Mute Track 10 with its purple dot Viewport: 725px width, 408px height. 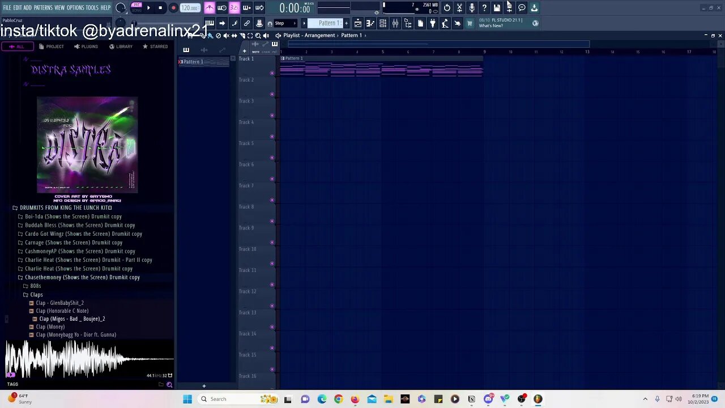click(x=272, y=263)
